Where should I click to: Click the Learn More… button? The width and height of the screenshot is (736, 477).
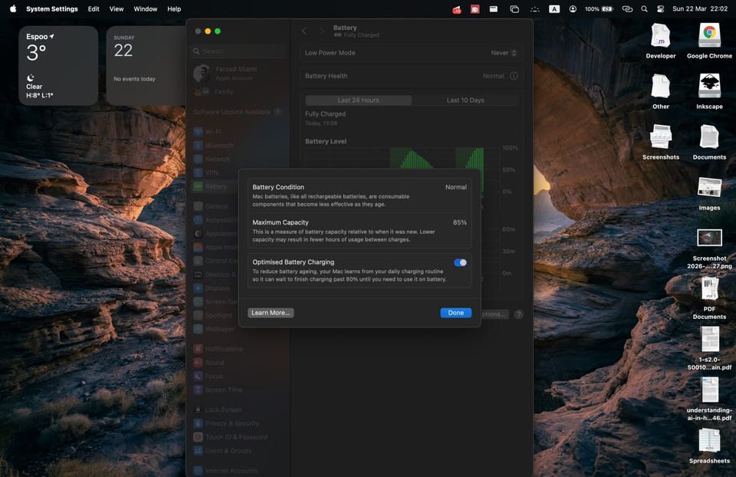tap(271, 313)
